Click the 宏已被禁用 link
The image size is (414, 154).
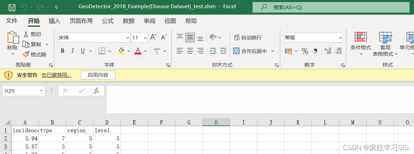pos(57,75)
